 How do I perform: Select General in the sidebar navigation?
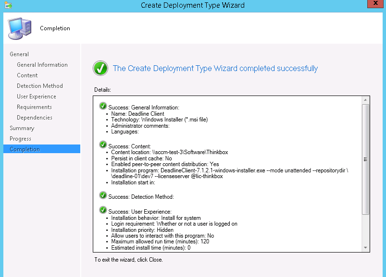click(19, 54)
